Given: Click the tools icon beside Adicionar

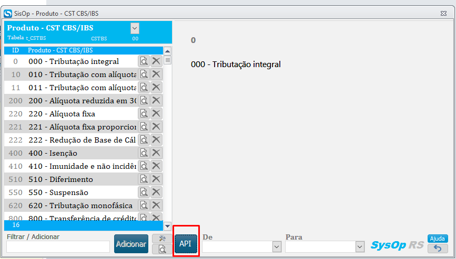Looking at the screenshot, I should pos(160,239).
